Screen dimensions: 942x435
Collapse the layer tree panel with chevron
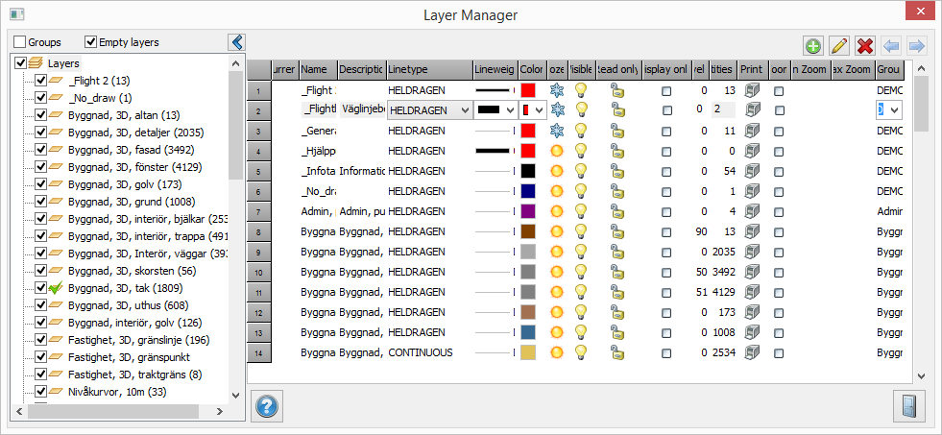pos(237,42)
